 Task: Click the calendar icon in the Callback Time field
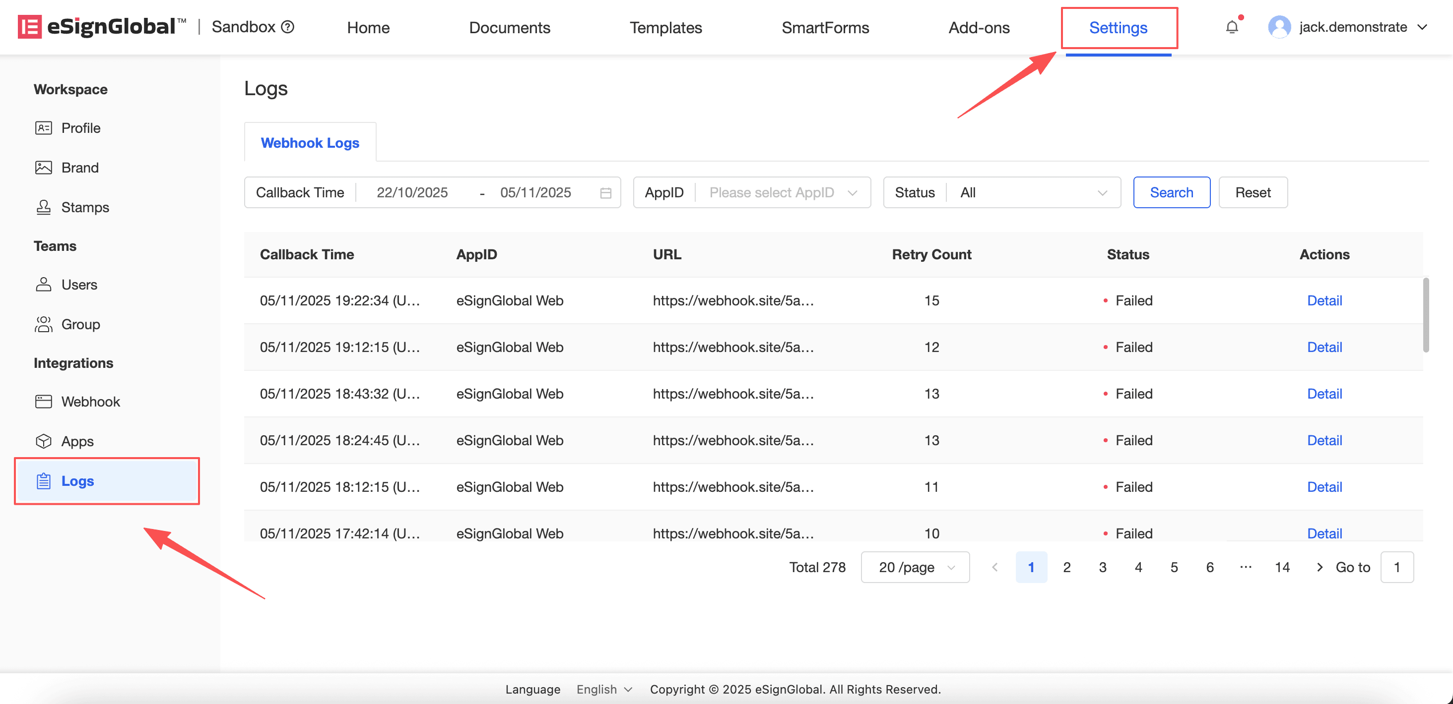click(605, 193)
